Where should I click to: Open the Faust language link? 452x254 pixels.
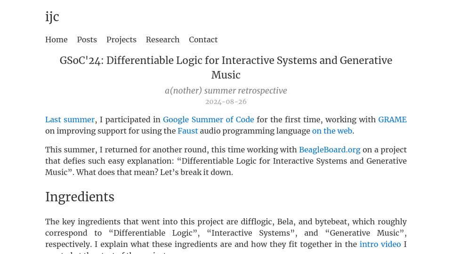point(188,131)
